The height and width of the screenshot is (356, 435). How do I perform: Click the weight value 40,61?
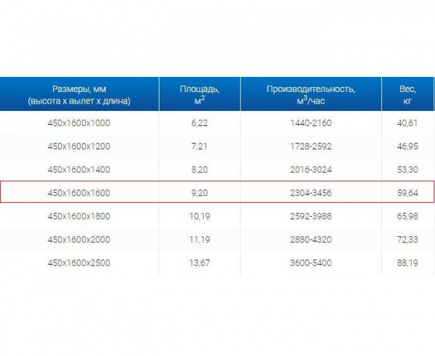[x=407, y=123]
